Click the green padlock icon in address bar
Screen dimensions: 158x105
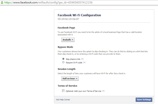coord(2,3)
